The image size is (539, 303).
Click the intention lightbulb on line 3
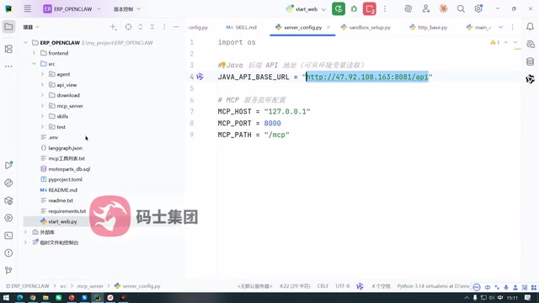pos(222,65)
